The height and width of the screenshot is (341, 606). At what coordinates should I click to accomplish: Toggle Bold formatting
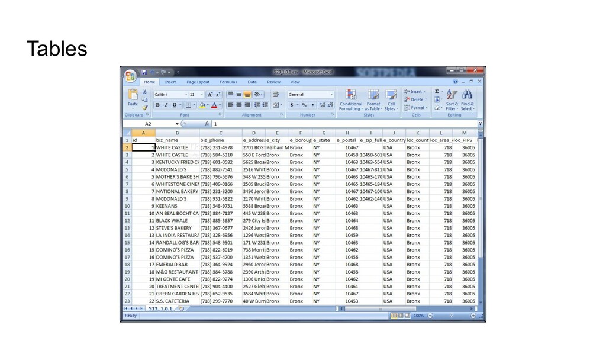tap(157, 105)
